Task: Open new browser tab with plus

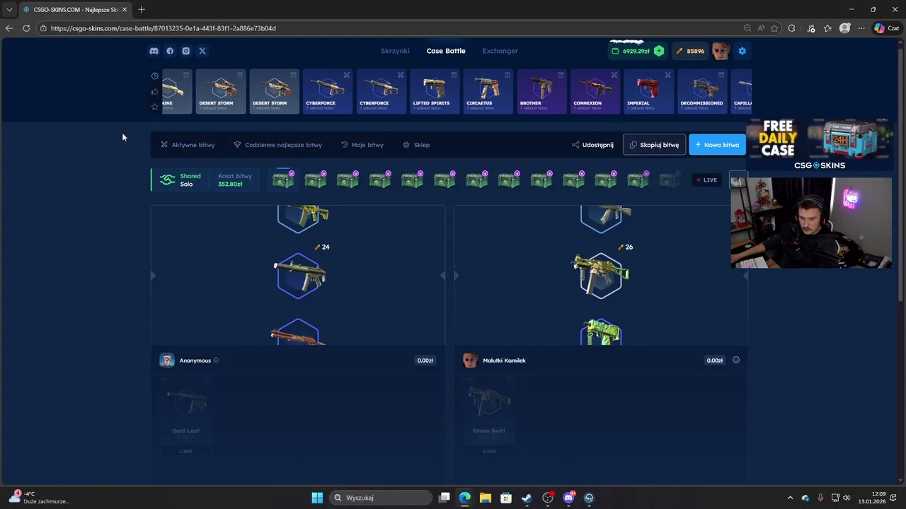Action: click(142, 9)
